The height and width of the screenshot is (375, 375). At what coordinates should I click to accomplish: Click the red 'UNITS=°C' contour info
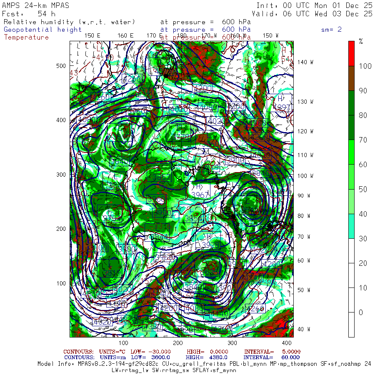click(112, 352)
